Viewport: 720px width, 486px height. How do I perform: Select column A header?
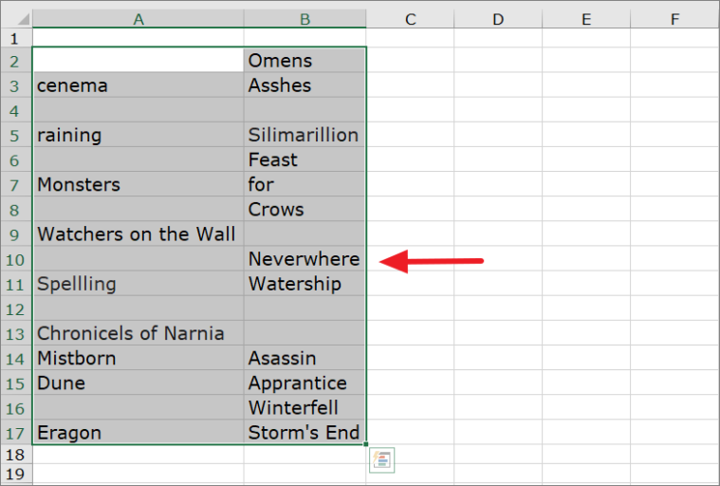coord(138,19)
